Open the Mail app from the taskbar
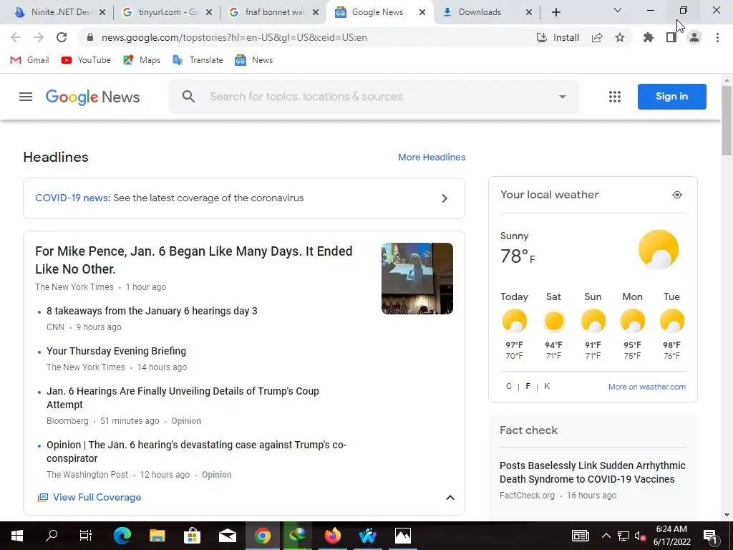 point(227,536)
